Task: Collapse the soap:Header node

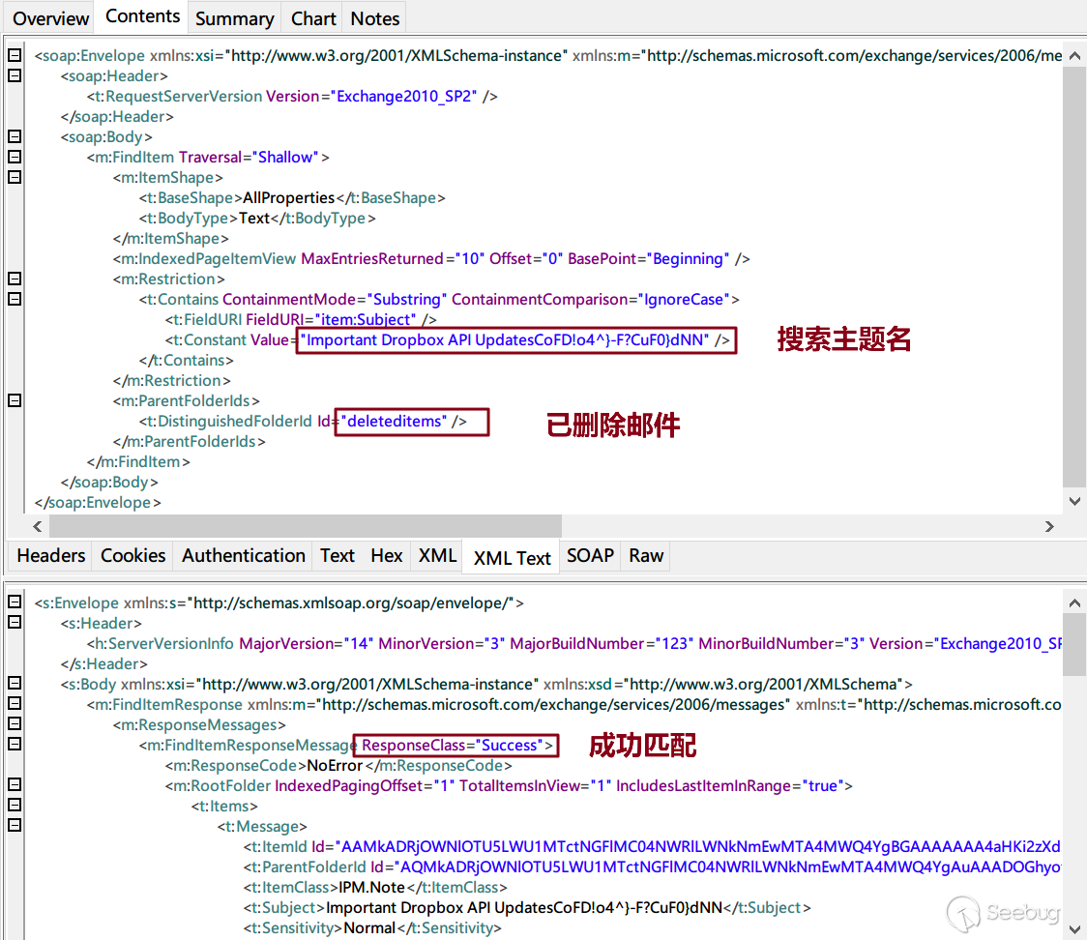Action: click(x=15, y=74)
